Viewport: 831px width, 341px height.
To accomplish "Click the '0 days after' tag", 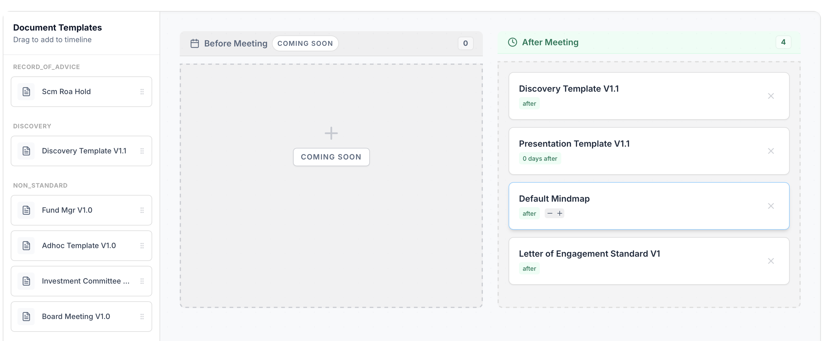I will click(x=540, y=159).
